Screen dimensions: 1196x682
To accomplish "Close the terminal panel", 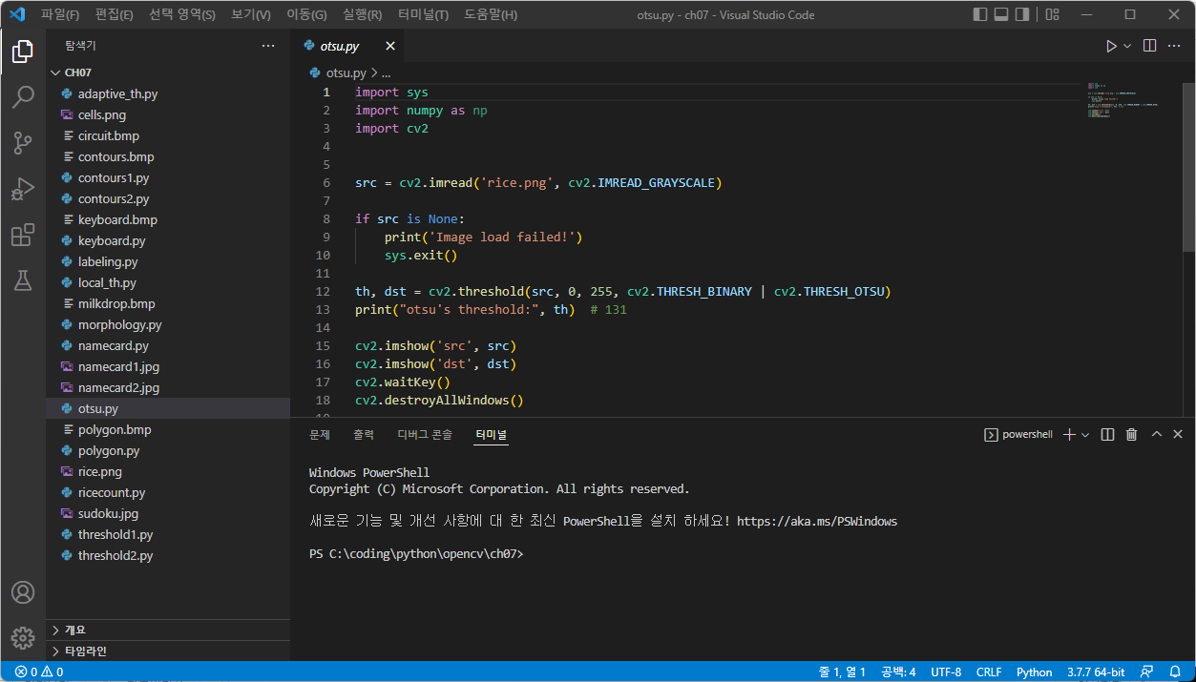I will (x=1178, y=434).
